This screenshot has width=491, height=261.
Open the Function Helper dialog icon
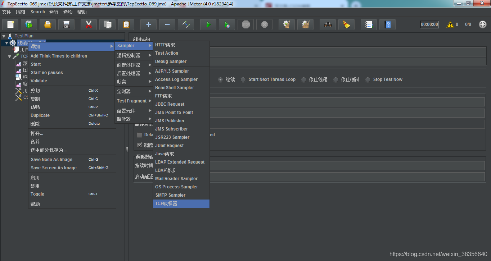[x=369, y=24]
